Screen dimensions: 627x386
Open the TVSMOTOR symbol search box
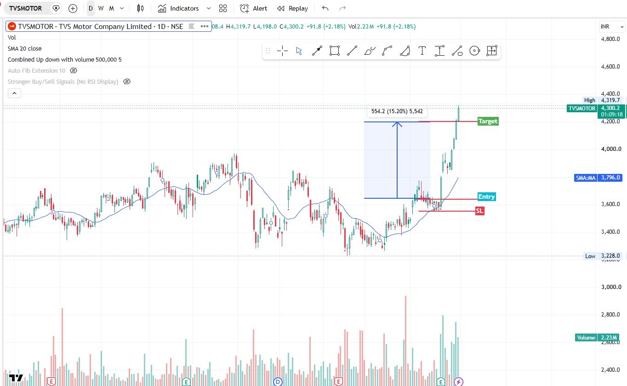(x=26, y=8)
